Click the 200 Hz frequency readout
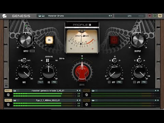164x123 pixels. pyautogui.click(x=62, y=58)
